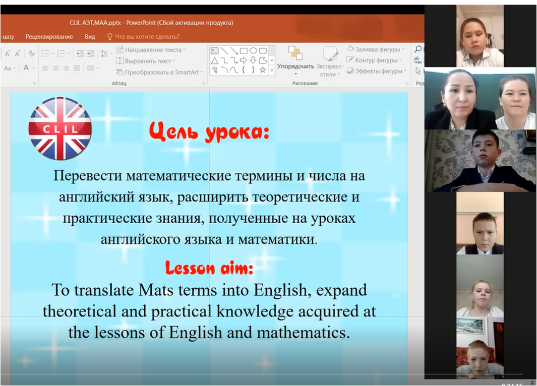Click Преобразовать в SmartArt button

coord(159,72)
